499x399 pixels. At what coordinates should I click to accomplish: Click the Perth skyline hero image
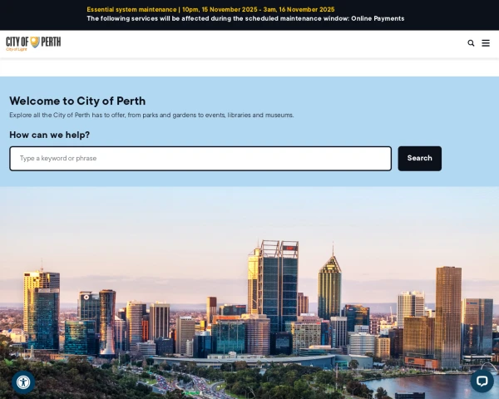pyautogui.click(x=249, y=293)
